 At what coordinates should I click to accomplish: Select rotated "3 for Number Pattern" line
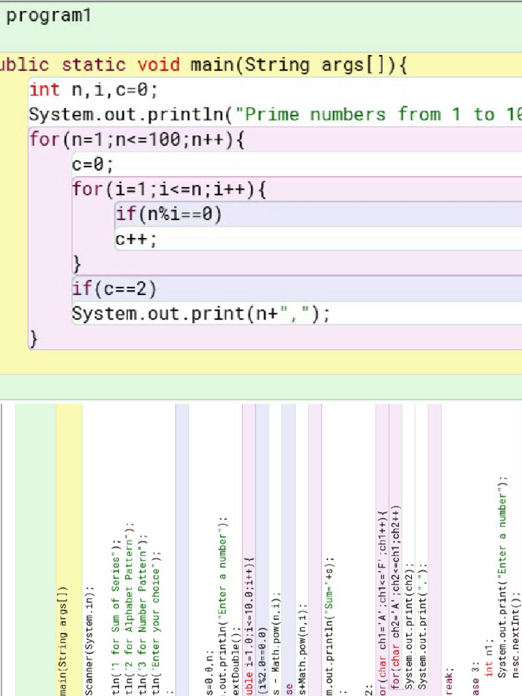tap(142, 614)
